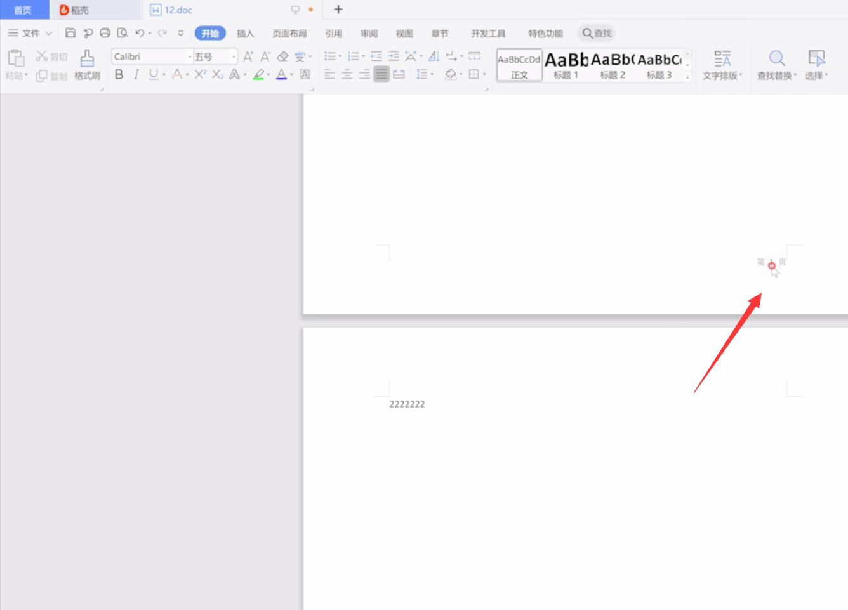Open the font size 五号 dropdown
848x610 pixels.
pyautogui.click(x=234, y=57)
